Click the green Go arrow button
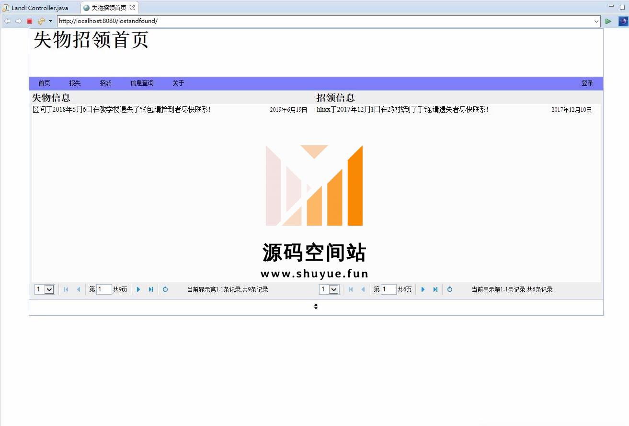 tap(608, 21)
